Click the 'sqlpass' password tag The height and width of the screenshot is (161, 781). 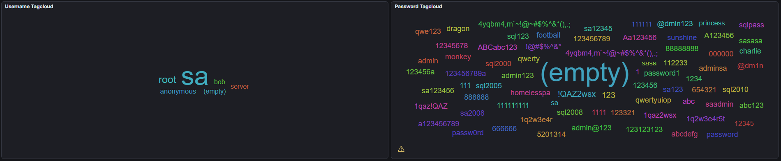(x=751, y=25)
